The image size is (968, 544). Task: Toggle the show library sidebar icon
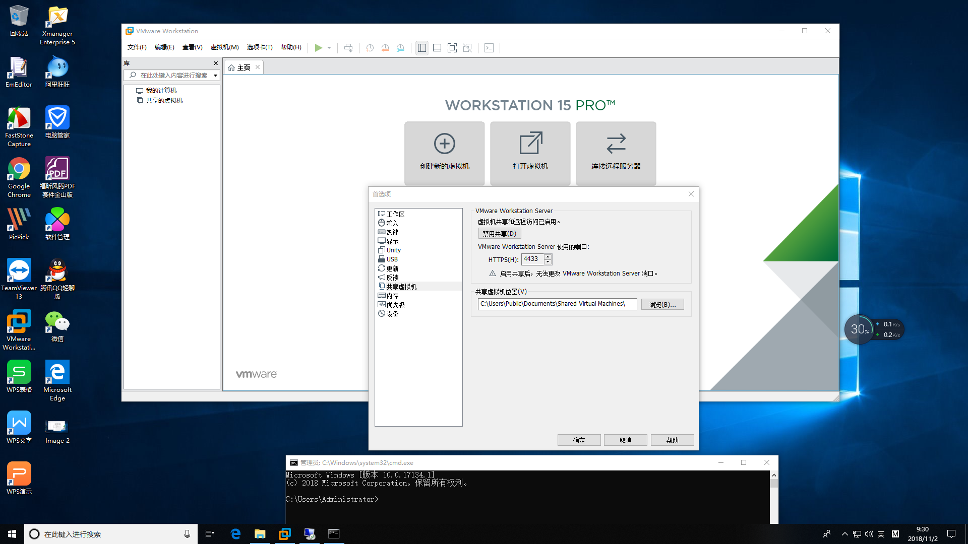422,48
